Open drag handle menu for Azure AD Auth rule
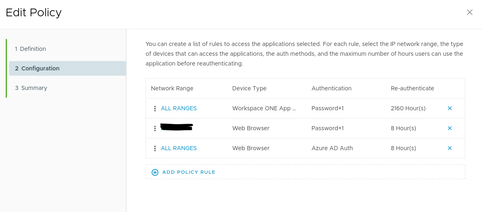 point(155,148)
